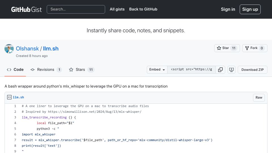The height and width of the screenshot is (153, 272).
Task: Focus the Search gists input field
Action: pyautogui.click(x=76, y=9)
